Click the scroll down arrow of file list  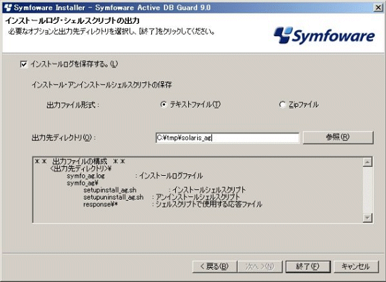pos(368,217)
